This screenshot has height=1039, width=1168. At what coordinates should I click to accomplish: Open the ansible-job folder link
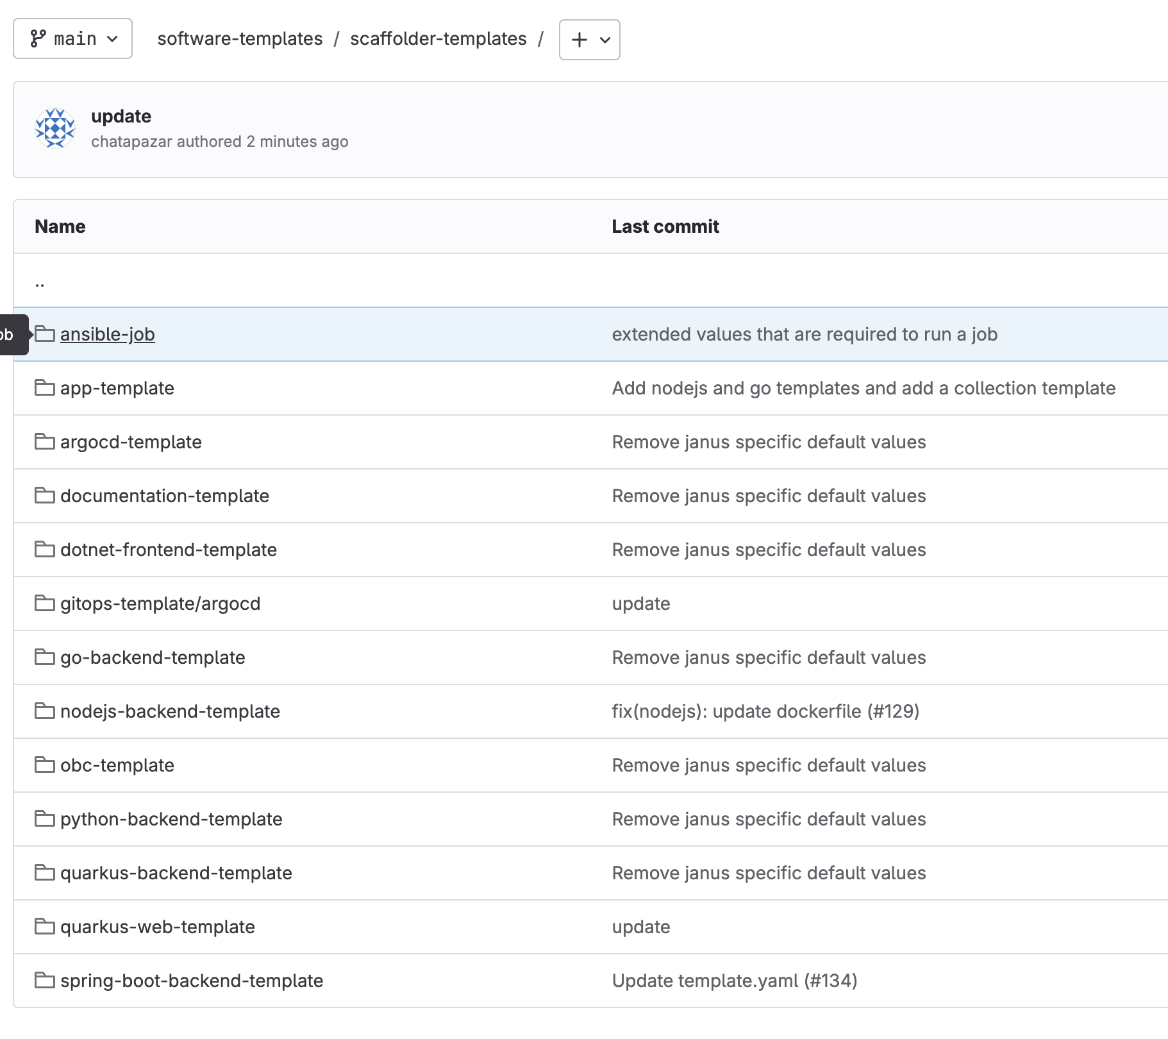tap(108, 334)
